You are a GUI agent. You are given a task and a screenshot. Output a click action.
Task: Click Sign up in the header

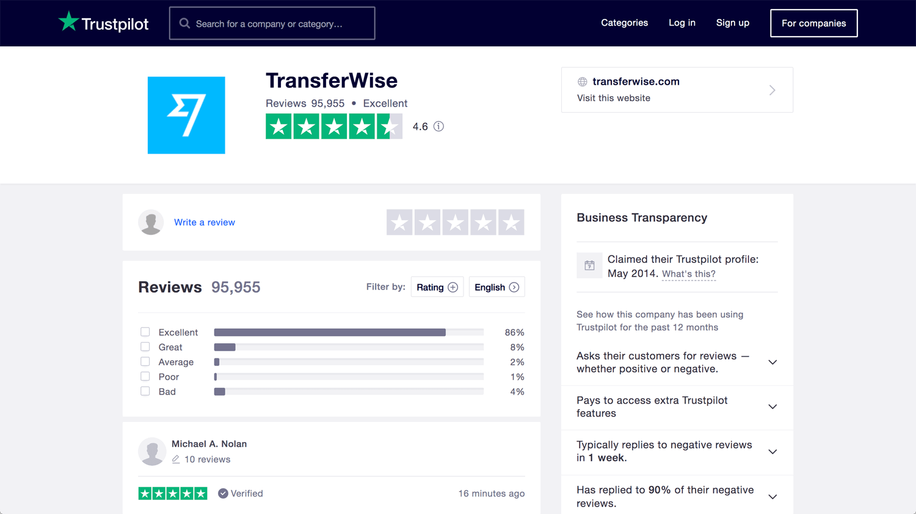pyautogui.click(x=733, y=23)
